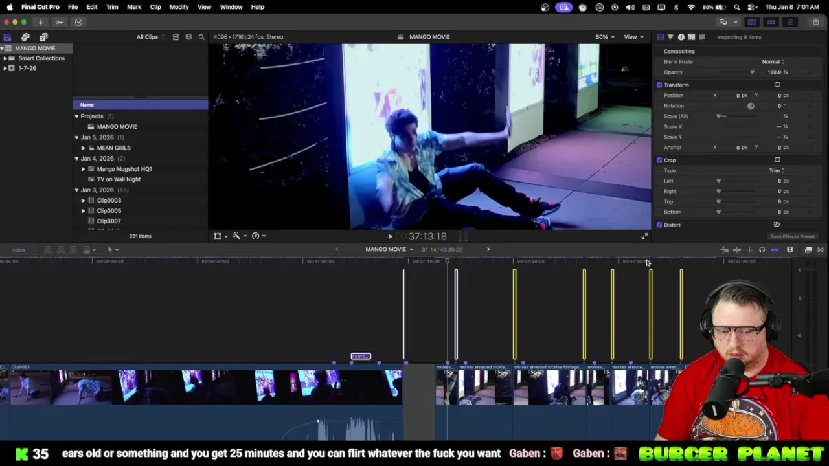Open MANGO MOVIE timeline project pop-up
Screen dimensions: 829x466
click(x=389, y=249)
